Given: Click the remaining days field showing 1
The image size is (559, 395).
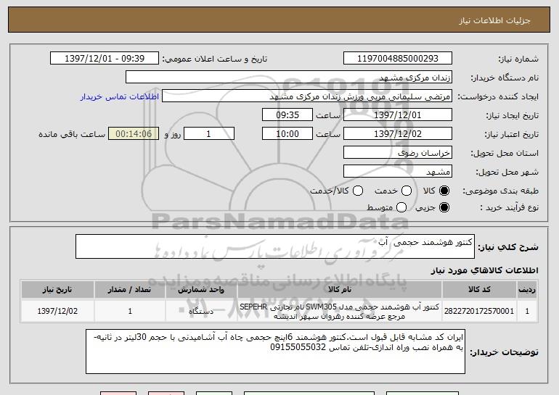Looking at the screenshot, I should pos(209,134).
